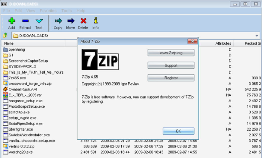Viewport: 262px width, 158px height.
Task: Click the date '2009-02-06 18:44'
Action: 115,152
